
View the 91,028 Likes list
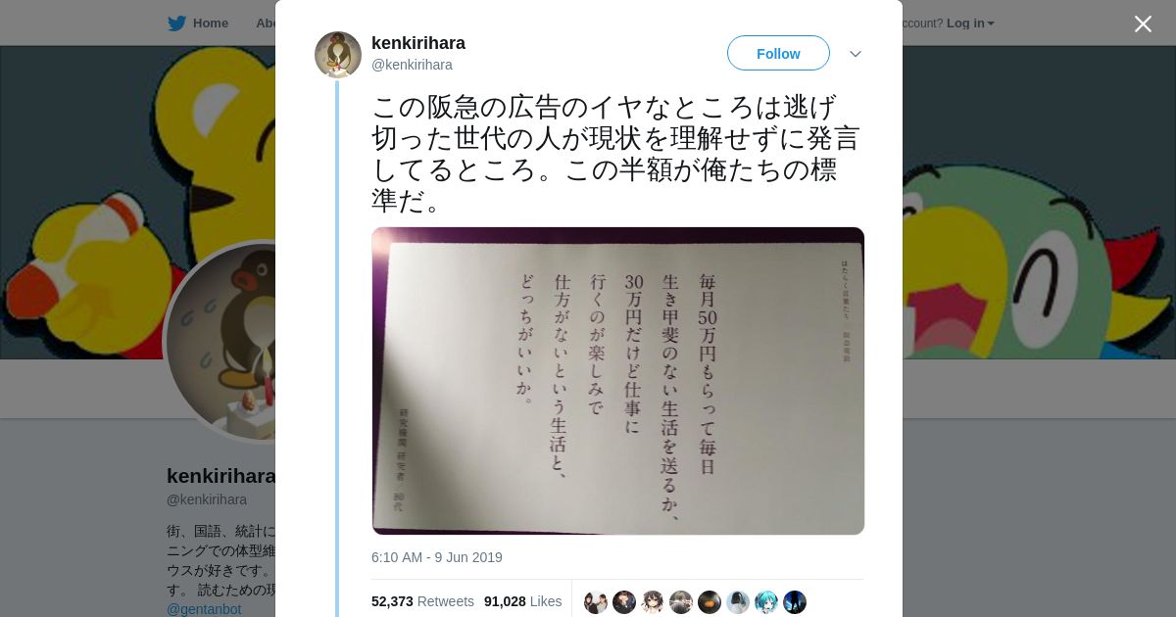523,601
